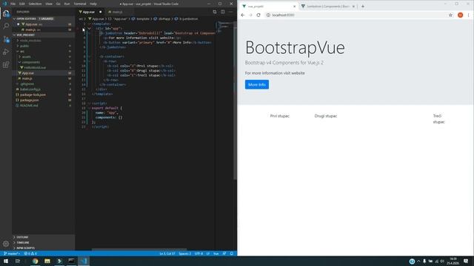Open babel.config.js in the explorer
The height and width of the screenshot is (266, 474).
[30, 89]
